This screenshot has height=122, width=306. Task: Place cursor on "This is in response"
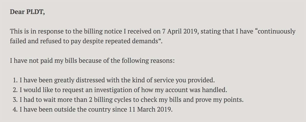tap(33, 32)
